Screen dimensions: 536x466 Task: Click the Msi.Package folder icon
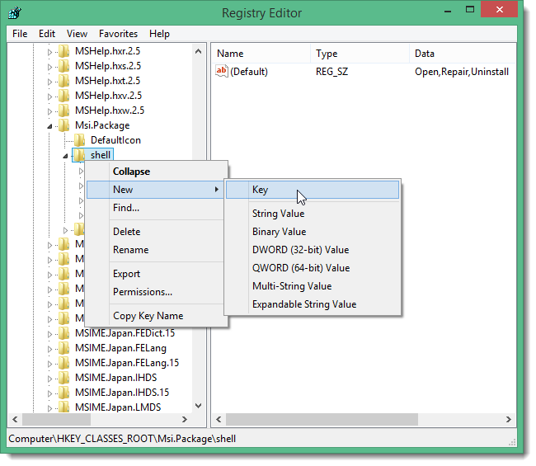pos(63,125)
